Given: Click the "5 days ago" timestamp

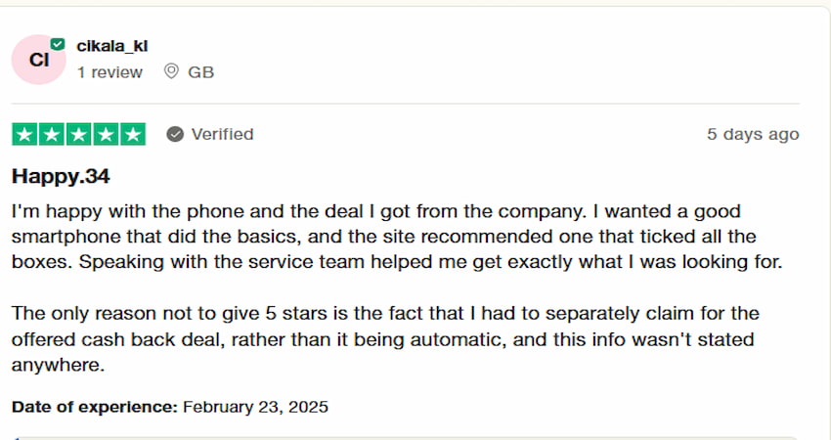Looking at the screenshot, I should point(752,135).
